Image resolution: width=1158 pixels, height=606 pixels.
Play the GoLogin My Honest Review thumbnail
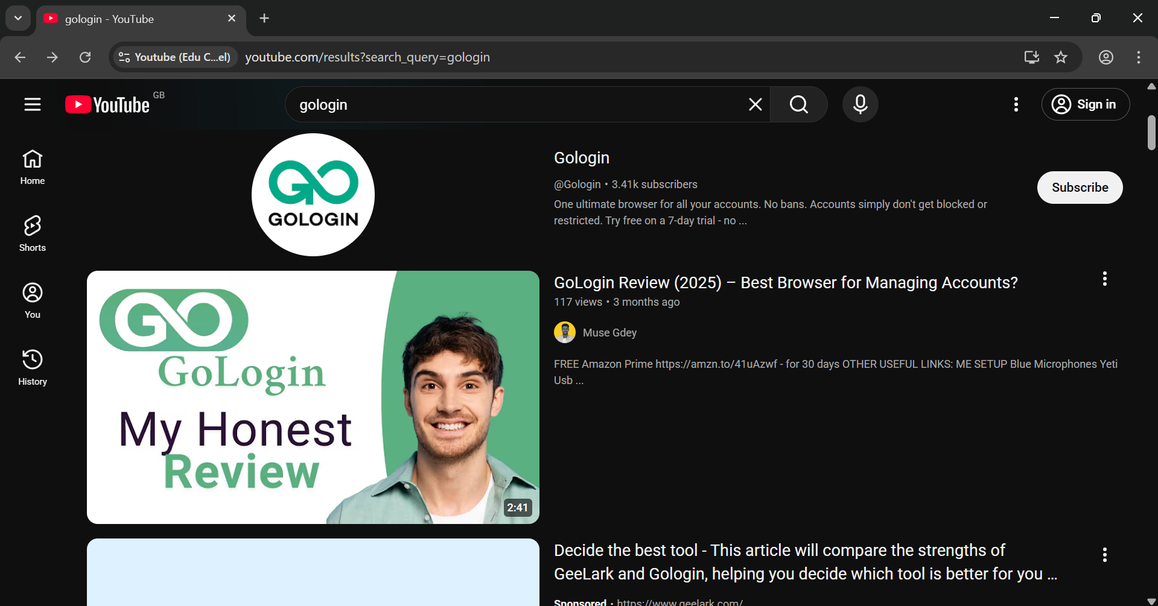(x=313, y=397)
